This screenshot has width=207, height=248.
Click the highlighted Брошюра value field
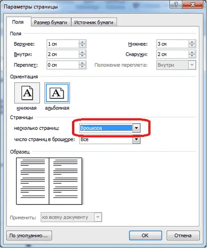pyautogui.click(x=106, y=128)
